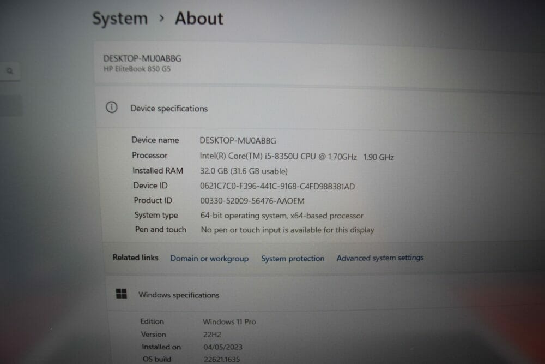Select the DESKTOP-MU0ABBG heading at top

(142, 58)
